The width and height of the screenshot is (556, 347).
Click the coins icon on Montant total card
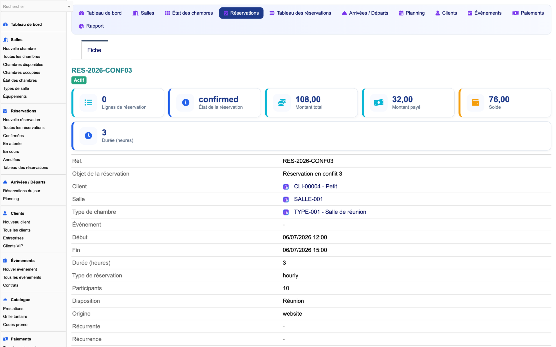[282, 102]
